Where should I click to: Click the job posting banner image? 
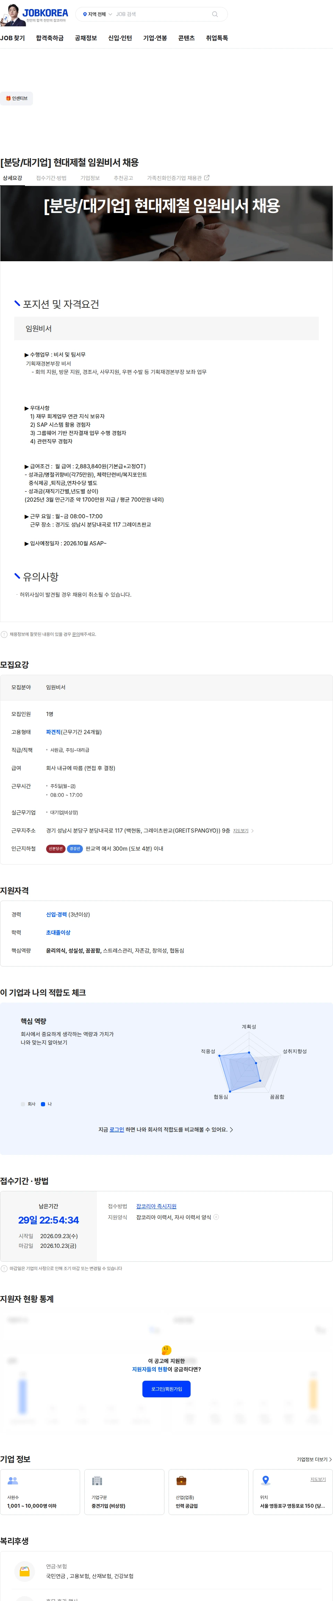click(x=166, y=223)
